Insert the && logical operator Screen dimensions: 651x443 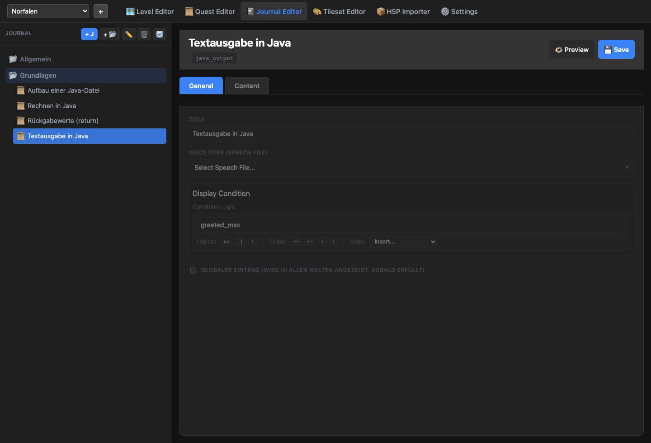(226, 242)
